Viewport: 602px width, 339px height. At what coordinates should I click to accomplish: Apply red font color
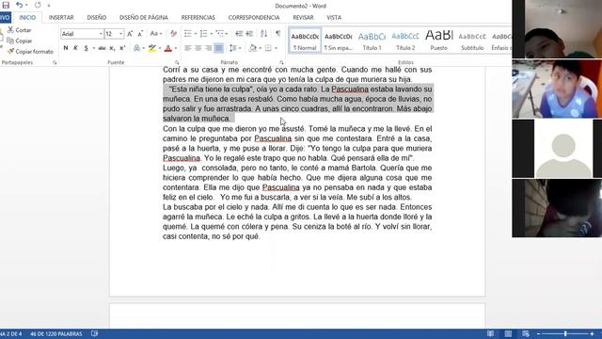(168, 48)
